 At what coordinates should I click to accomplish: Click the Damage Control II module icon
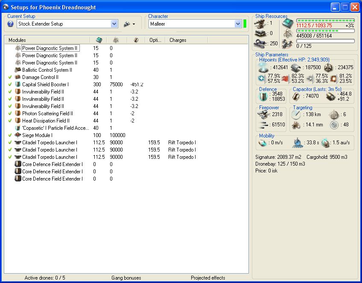pyautogui.click(x=18, y=77)
